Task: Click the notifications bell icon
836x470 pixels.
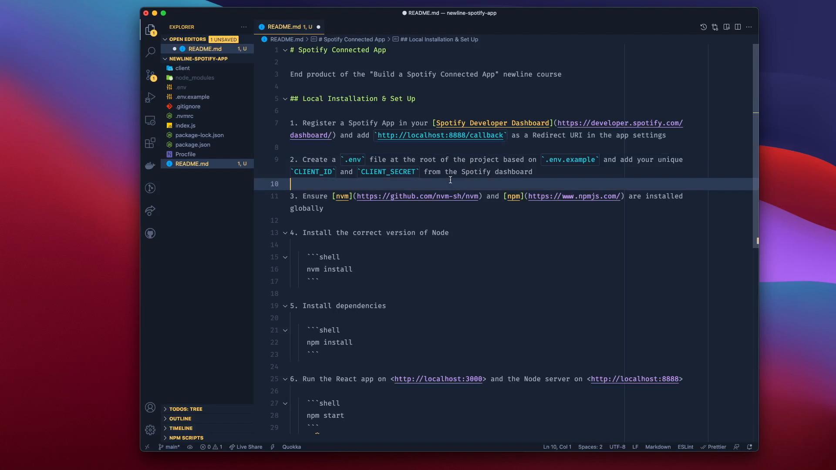Action: 749,447
